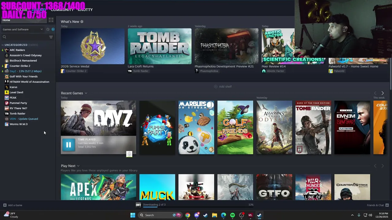Click Add a Game at bottom left
Viewport: 392px width, 220px height.
tap(13, 205)
